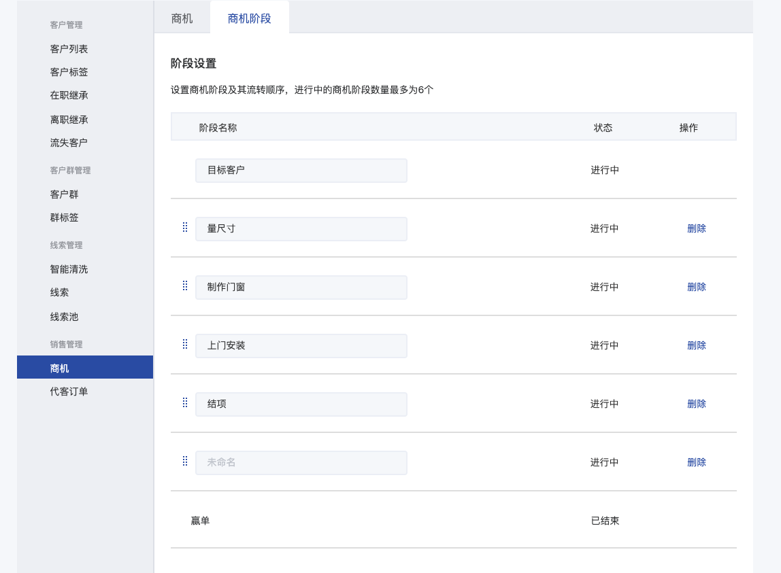Go to 离职继承 page
Image resolution: width=781 pixels, height=573 pixels.
click(69, 120)
